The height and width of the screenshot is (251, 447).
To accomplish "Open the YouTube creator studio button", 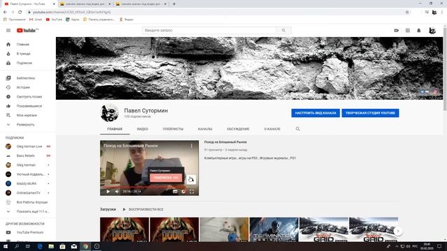I will [370, 113].
